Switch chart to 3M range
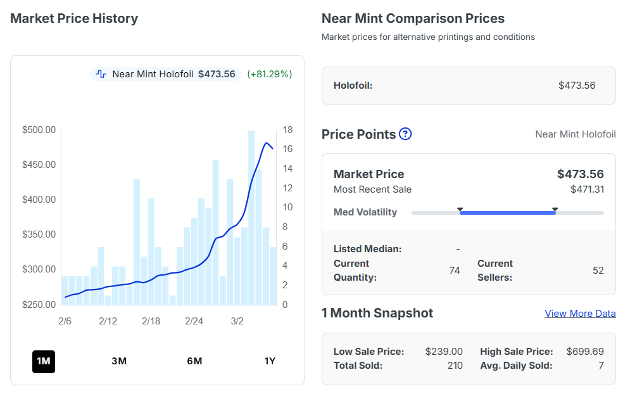 [x=119, y=361]
